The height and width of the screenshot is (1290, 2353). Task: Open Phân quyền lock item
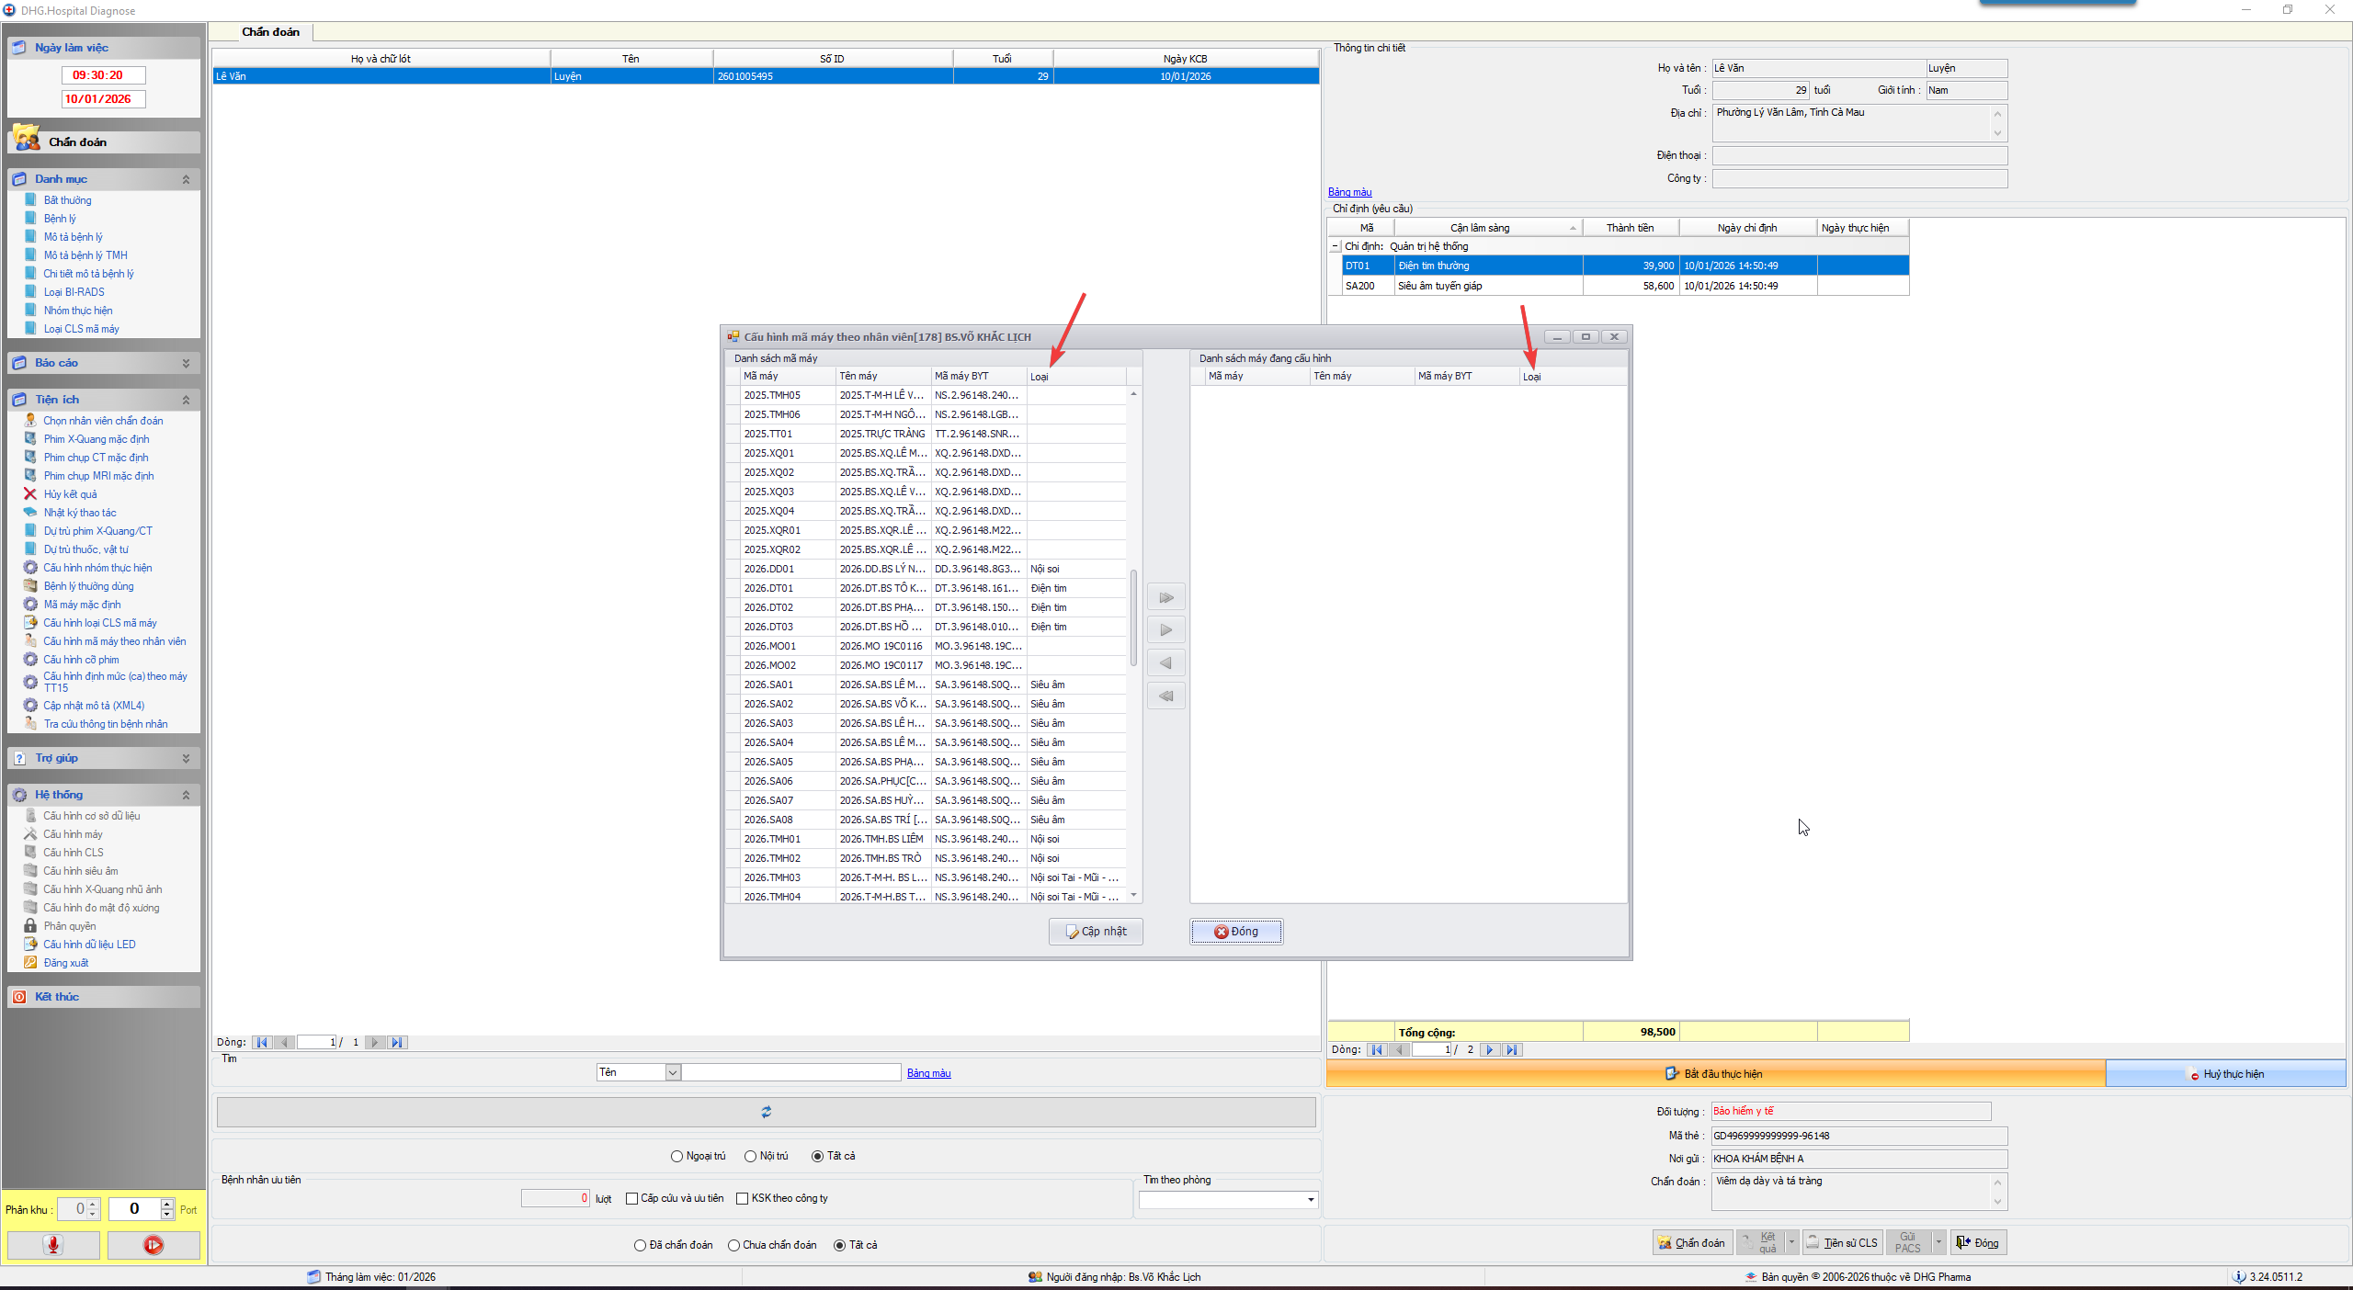[69, 926]
